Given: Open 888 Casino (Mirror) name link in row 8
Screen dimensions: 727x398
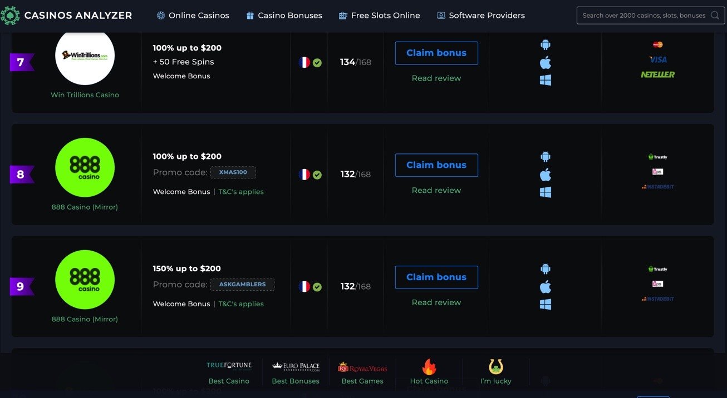Looking at the screenshot, I should (85, 207).
